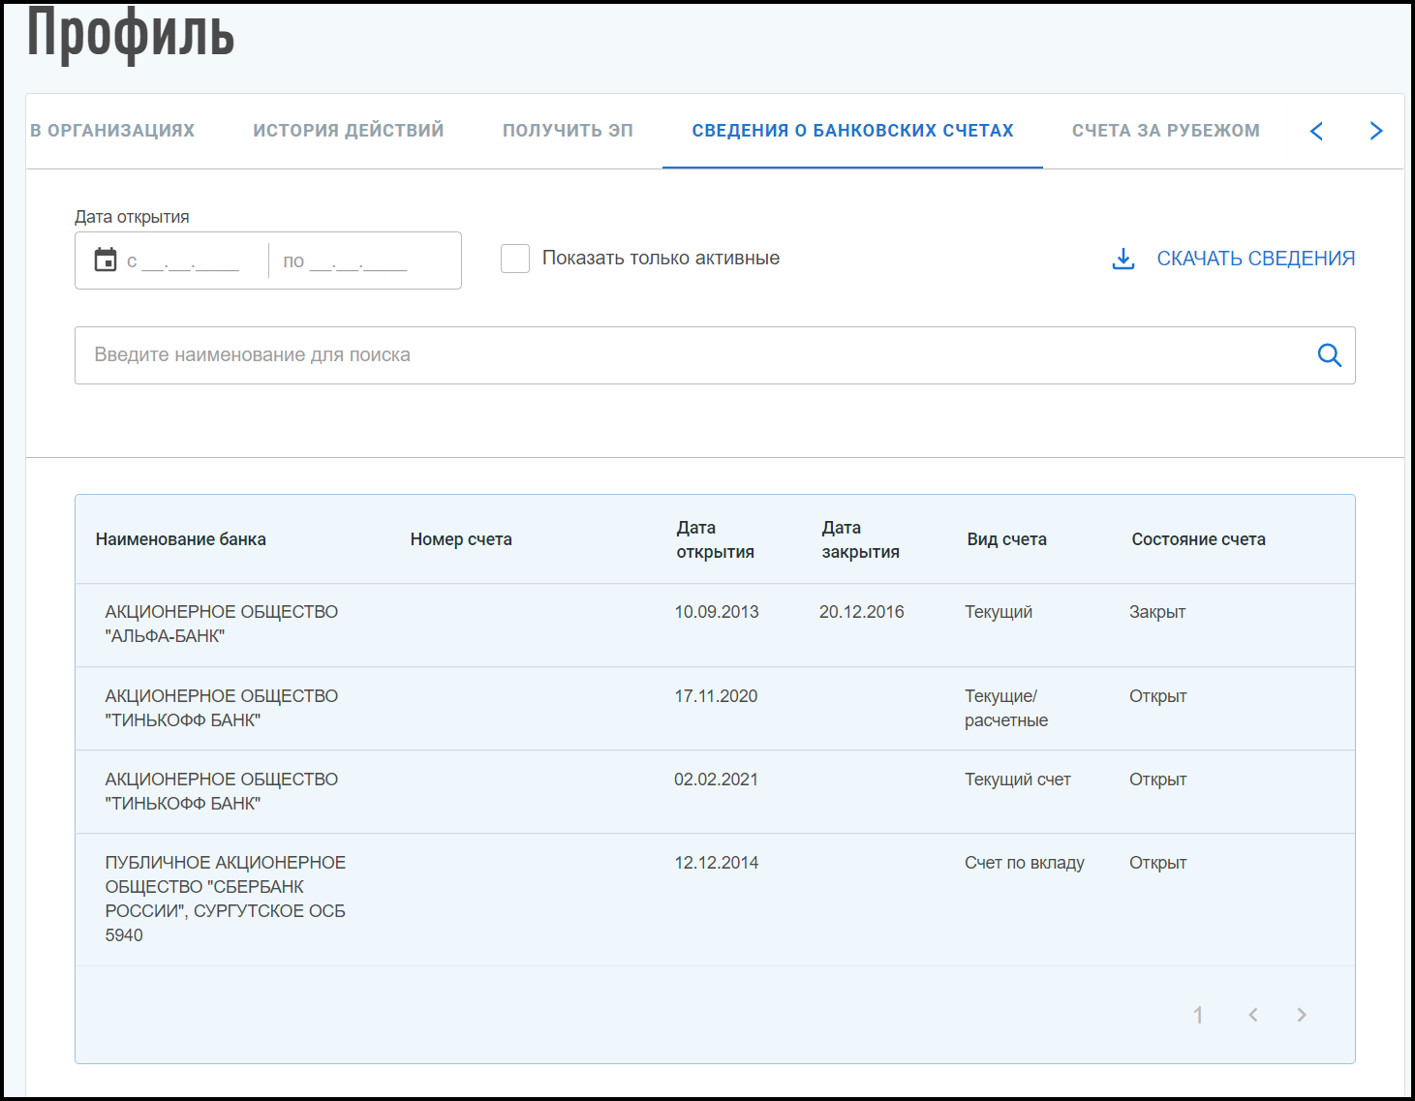Switch to "Получить ЭП" tab
The image size is (1415, 1101).
[568, 131]
